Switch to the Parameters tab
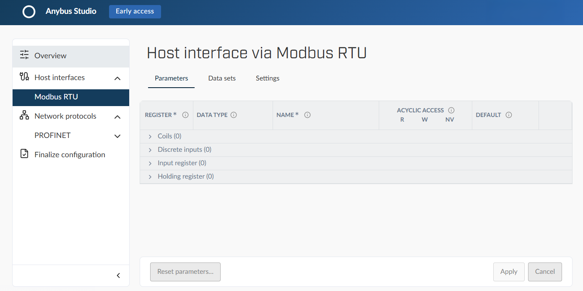Image resolution: width=583 pixels, height=291 pixels. (172, 78)
